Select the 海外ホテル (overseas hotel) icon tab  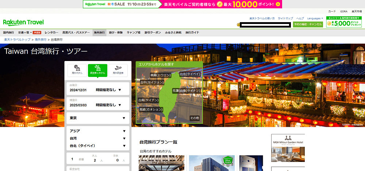[x=77, y=70]
